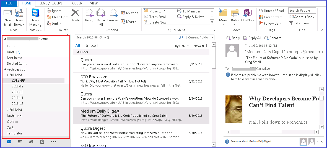Click Reply in the Respond group
This screenshot has width=327, height=148.
[89, 15]
